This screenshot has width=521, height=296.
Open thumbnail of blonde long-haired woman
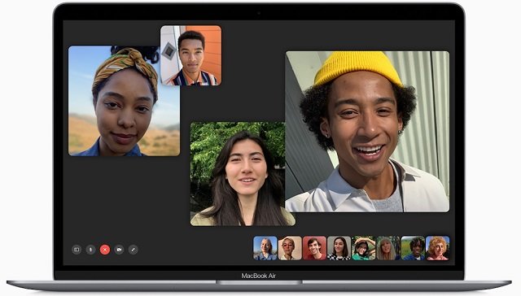click(x=388, y=248)
